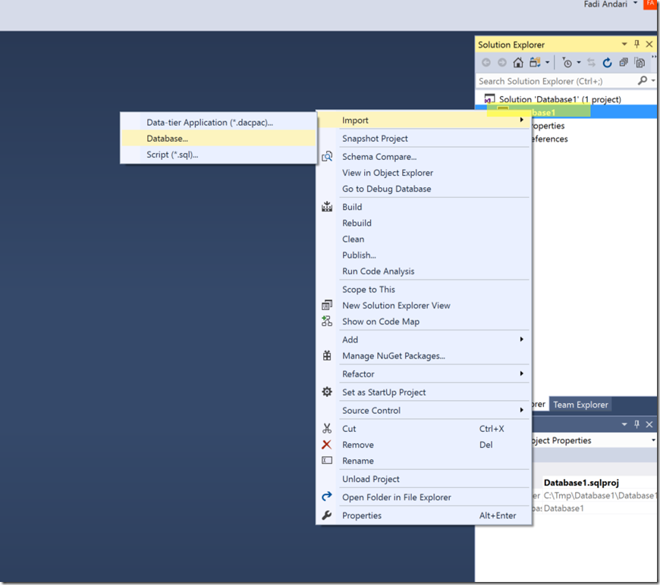This screenshot has height=585, width=660.
Task: Click Sync with Active Document icon
Action: point(592,63)
